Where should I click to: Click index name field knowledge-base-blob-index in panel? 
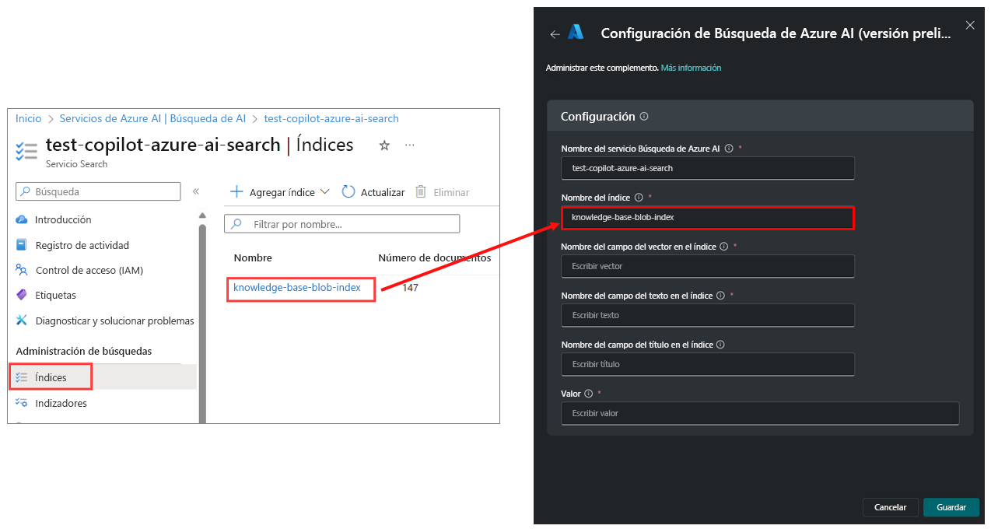(x=708, y=217)
